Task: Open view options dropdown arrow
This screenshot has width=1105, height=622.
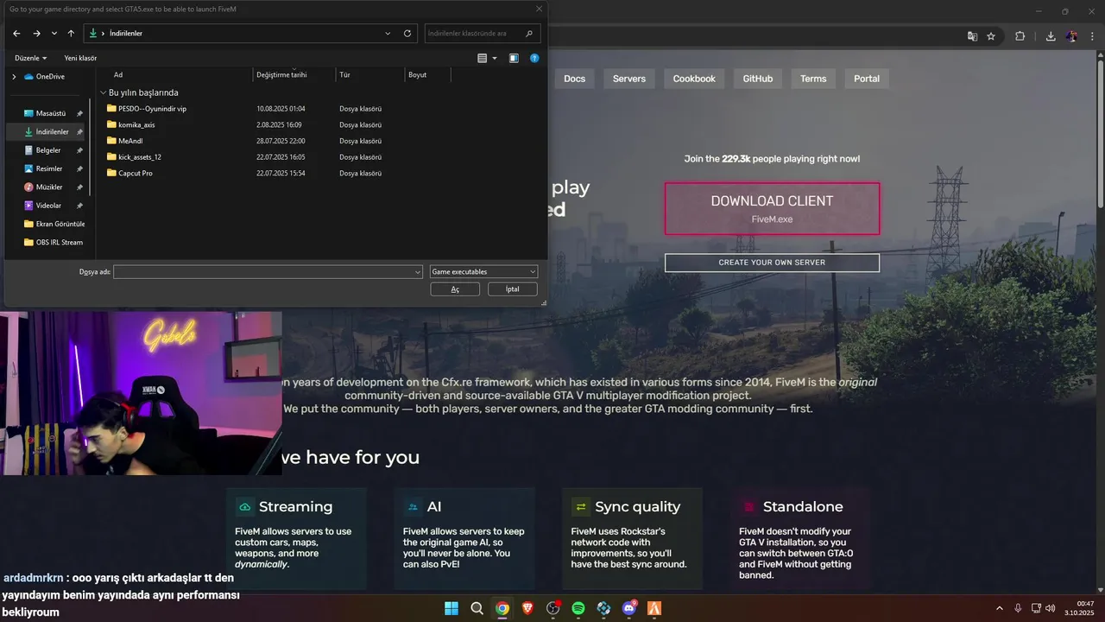Action: point(495,58)
